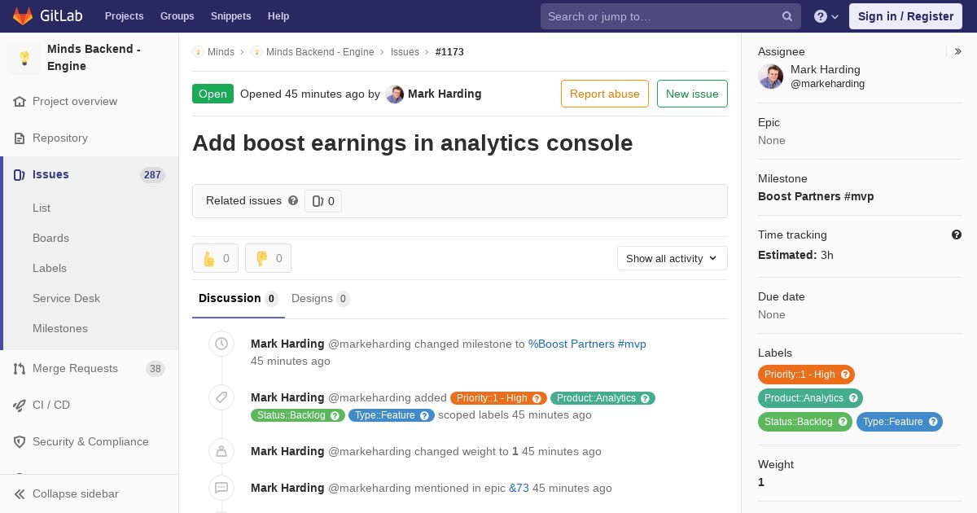
Task: Open Labels in the sidebar
Action: [50, 268]
